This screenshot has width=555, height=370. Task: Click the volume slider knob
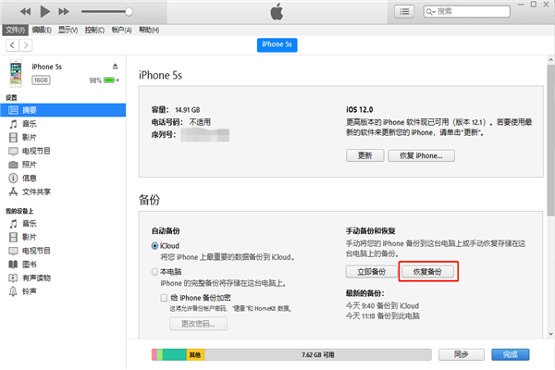tap(128, 12)
